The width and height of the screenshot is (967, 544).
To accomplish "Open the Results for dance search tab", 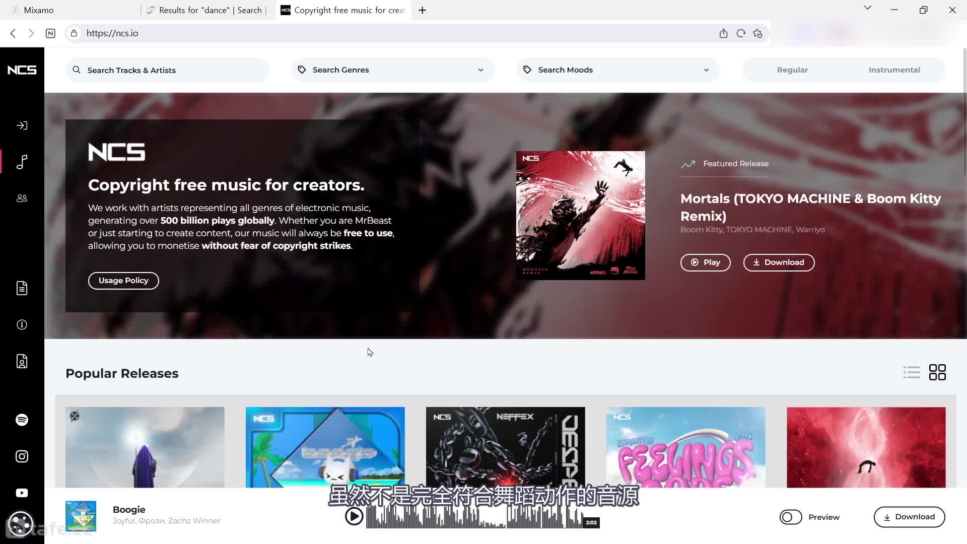I will tap(204, 10).
